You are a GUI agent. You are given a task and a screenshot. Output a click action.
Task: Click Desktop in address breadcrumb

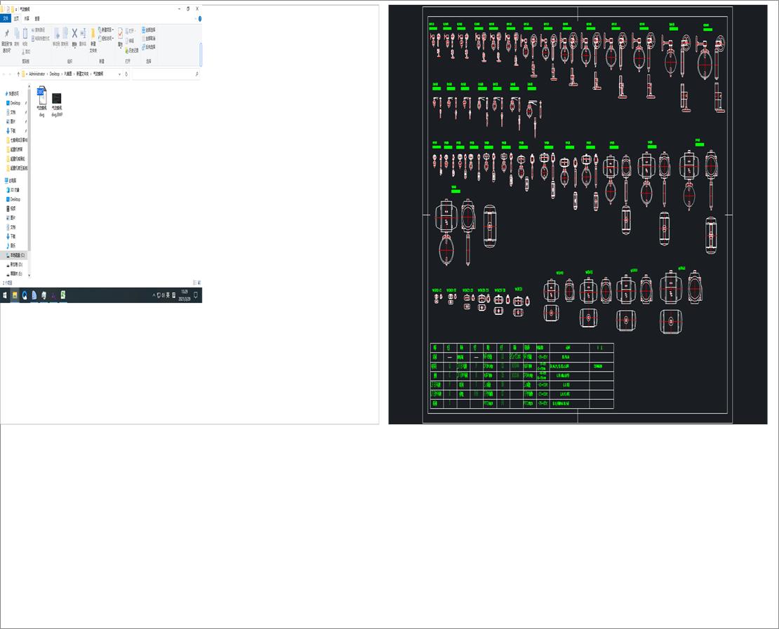click(x=55, y=74)
